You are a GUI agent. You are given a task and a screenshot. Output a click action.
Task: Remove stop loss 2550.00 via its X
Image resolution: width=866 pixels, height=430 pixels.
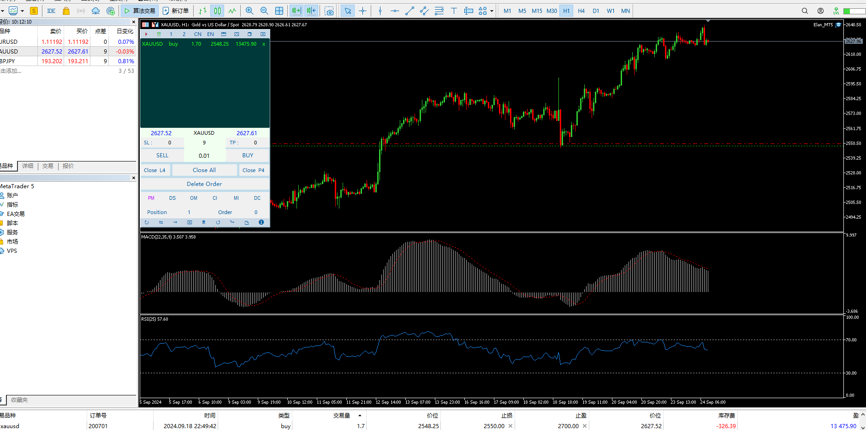pyautogui.click(x=510, y=426)
